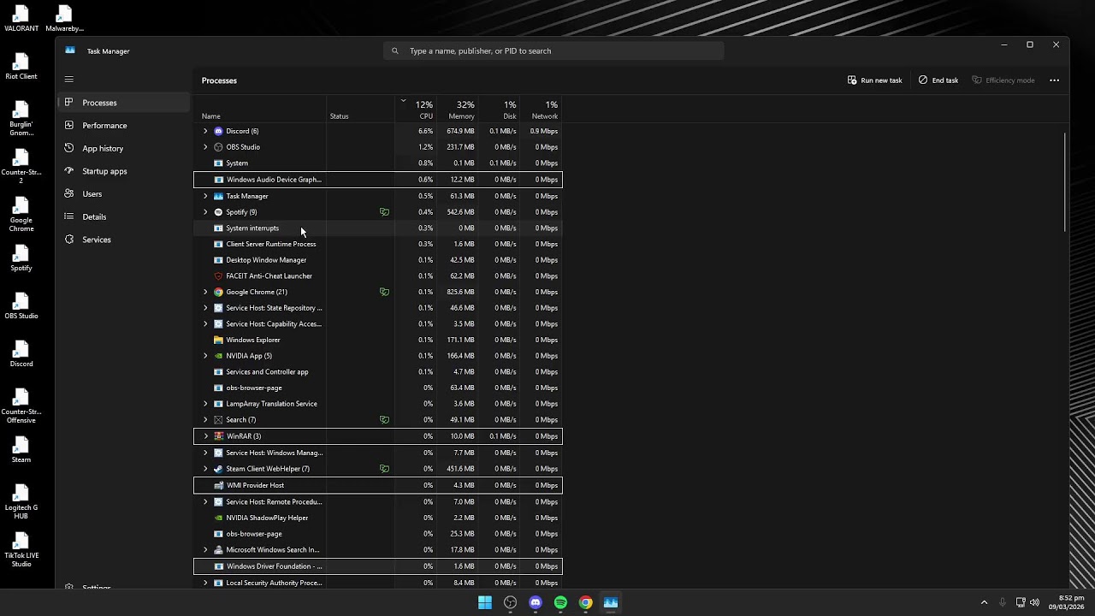The width and height of the screenshot is (1095, 616).
Task: Click the Spotify process icon in list
Action: pyautogui.click(x=218, y=212)
